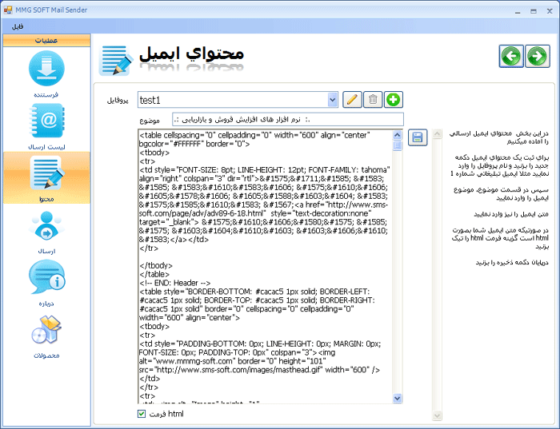Click help panel scrollbar up arrow
Viewport: 560px width, 429px height.
coord(437,134)
